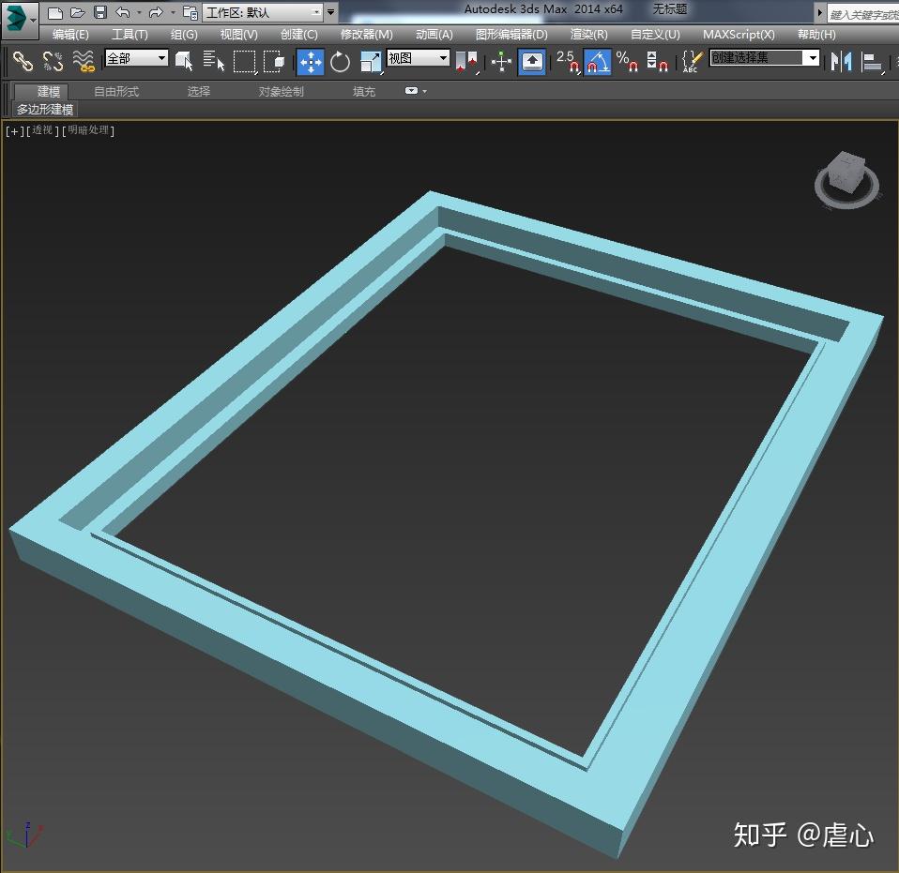Toggle the 2.5 Snaps button
Image resolution: width=899 pixels, height=873 pixels.
[x=569, y=62]
